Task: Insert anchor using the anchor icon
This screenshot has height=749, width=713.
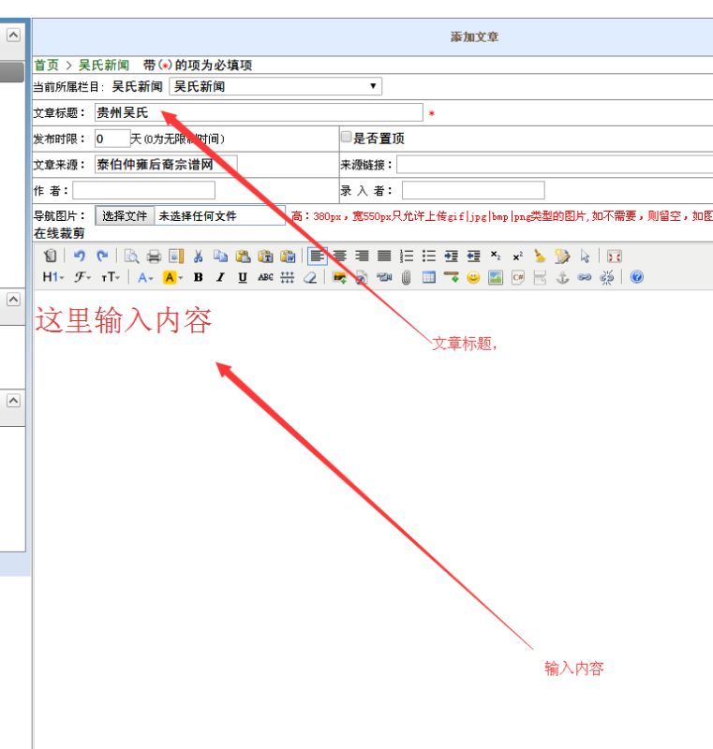Action: tap(562, 277)
